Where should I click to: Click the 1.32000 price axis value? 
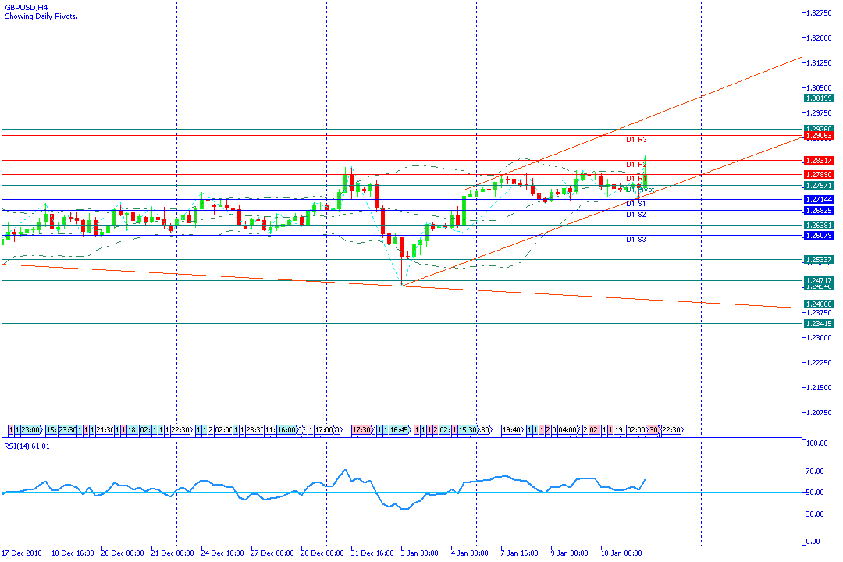click(x=820, y=38)
